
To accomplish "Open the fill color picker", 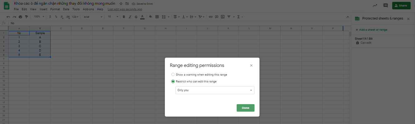I will pos(151,17).
